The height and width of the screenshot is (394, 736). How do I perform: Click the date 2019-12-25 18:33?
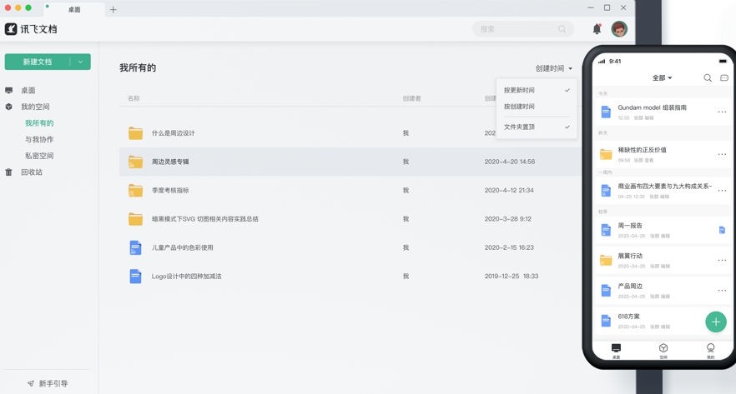pos(512,277)
